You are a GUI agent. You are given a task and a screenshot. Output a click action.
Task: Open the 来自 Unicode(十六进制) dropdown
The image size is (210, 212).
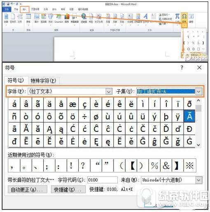pos(199,180)
